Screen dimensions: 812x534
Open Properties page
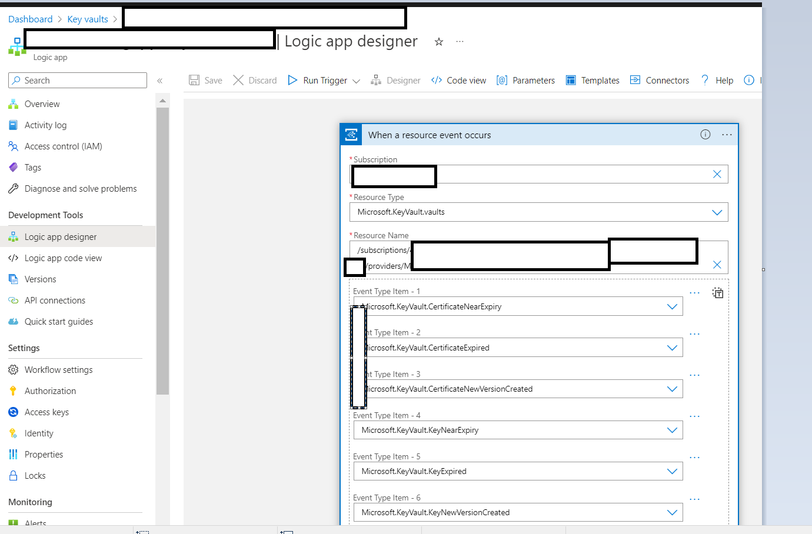pos(44,455)
